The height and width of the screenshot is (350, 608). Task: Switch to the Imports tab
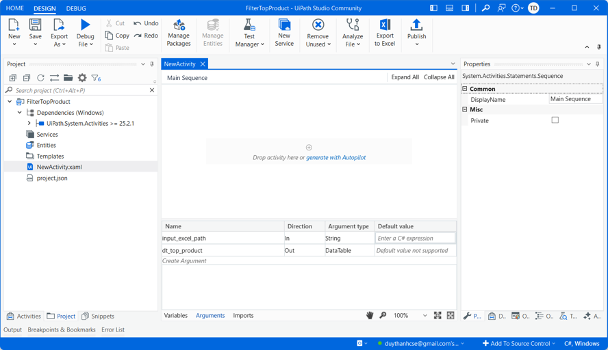[243, 316]
